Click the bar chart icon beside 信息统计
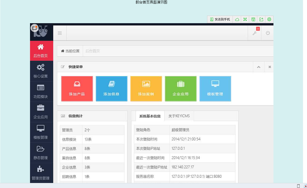This screenshot has height=188, width=307. 63,116
